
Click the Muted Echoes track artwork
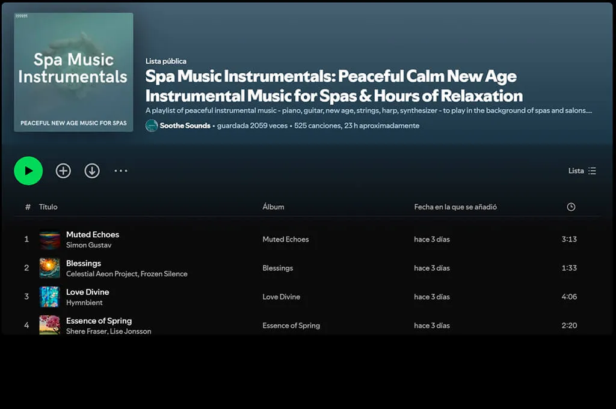[x=49, y=239]
